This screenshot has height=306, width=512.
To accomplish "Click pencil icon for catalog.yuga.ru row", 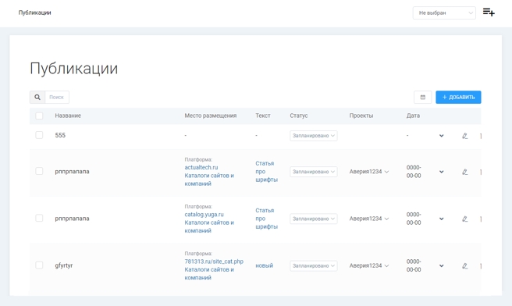I will point(464,219).
